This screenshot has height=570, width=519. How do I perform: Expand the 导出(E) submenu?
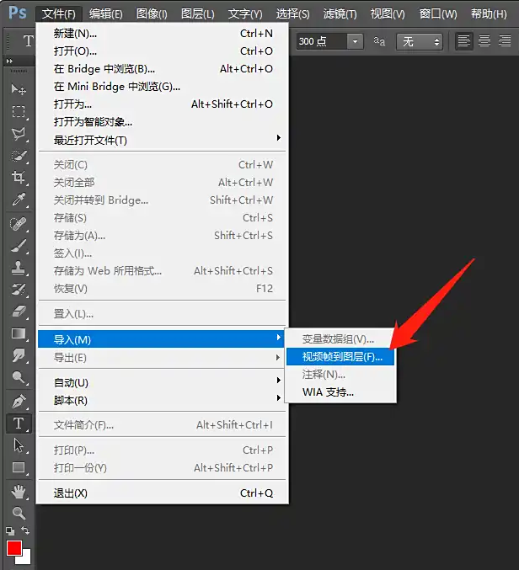click(162, 358)
